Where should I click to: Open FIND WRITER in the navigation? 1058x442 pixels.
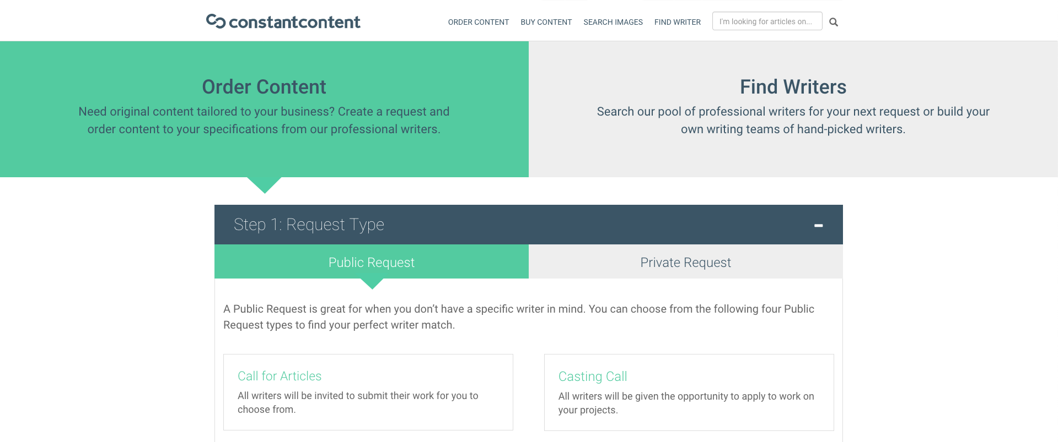click(677, 22)
